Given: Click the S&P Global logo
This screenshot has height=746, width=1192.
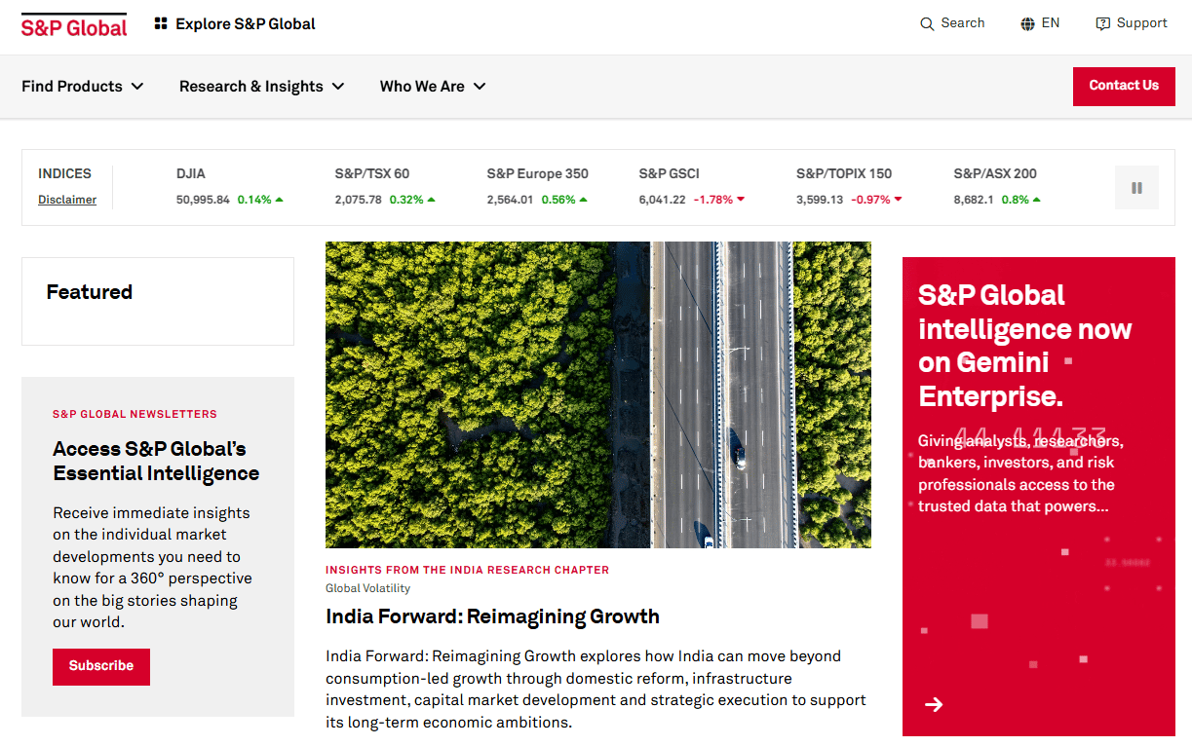Looking at the screenshot, I should [74, 25].
